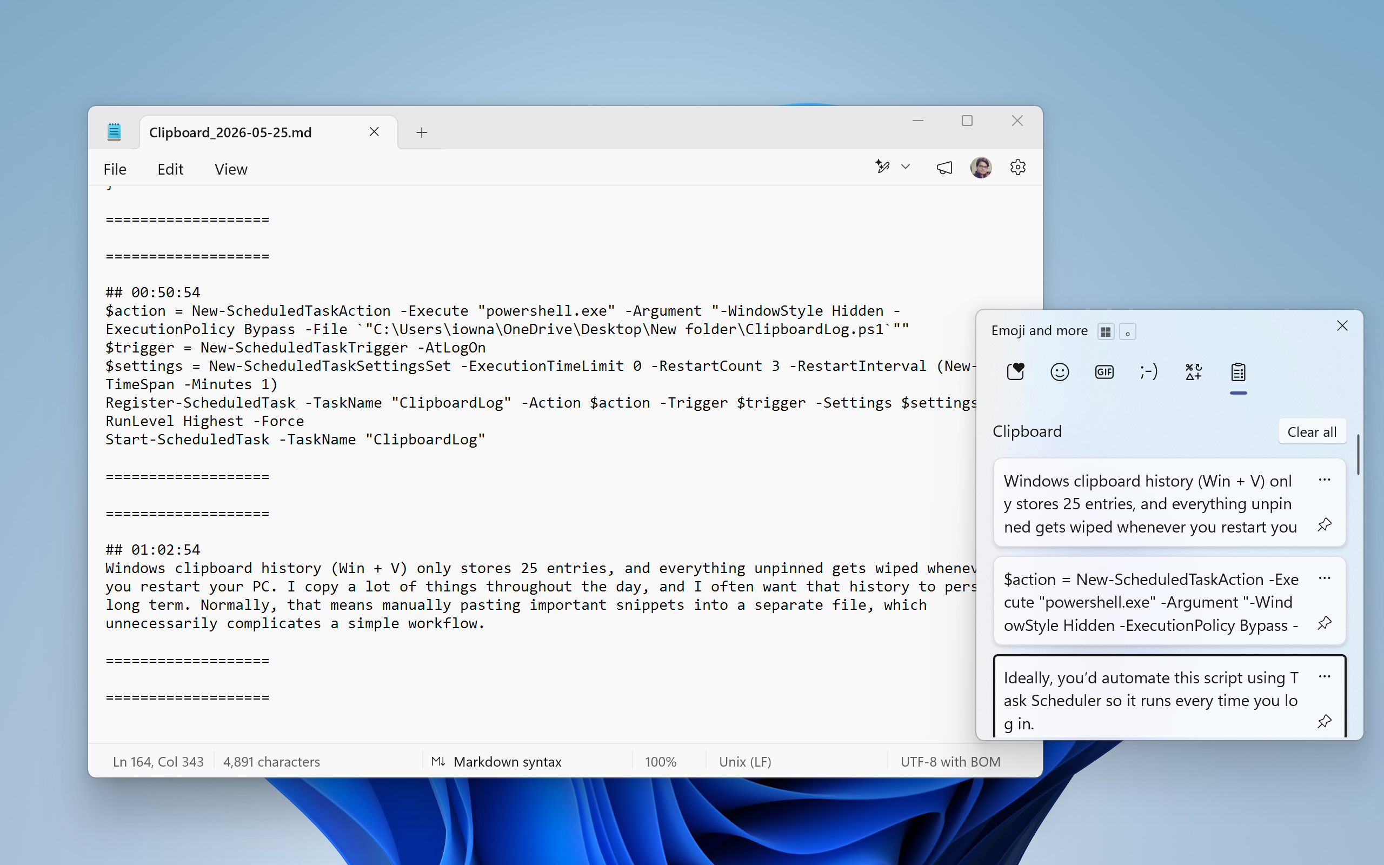Click the 100% zoom status

[661, 761]
